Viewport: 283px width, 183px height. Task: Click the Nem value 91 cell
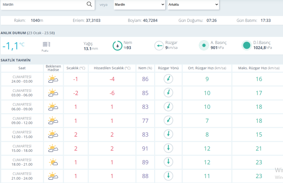[x=145, y=148]
